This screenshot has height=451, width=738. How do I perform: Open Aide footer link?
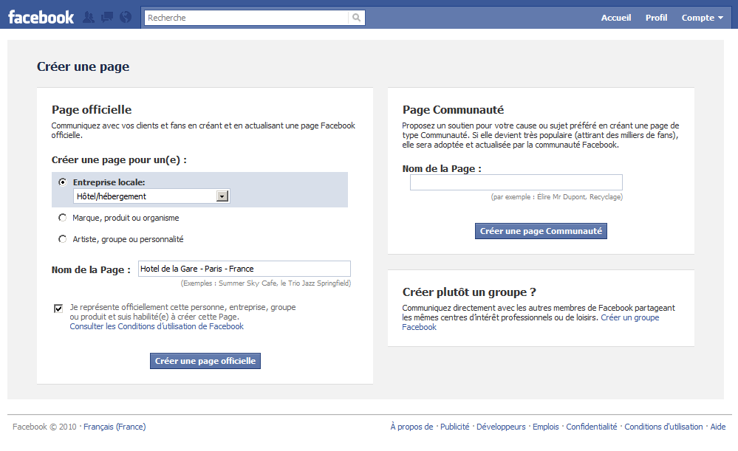pos(718,427)
